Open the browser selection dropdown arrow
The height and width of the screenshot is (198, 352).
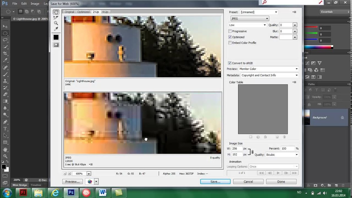96,182
